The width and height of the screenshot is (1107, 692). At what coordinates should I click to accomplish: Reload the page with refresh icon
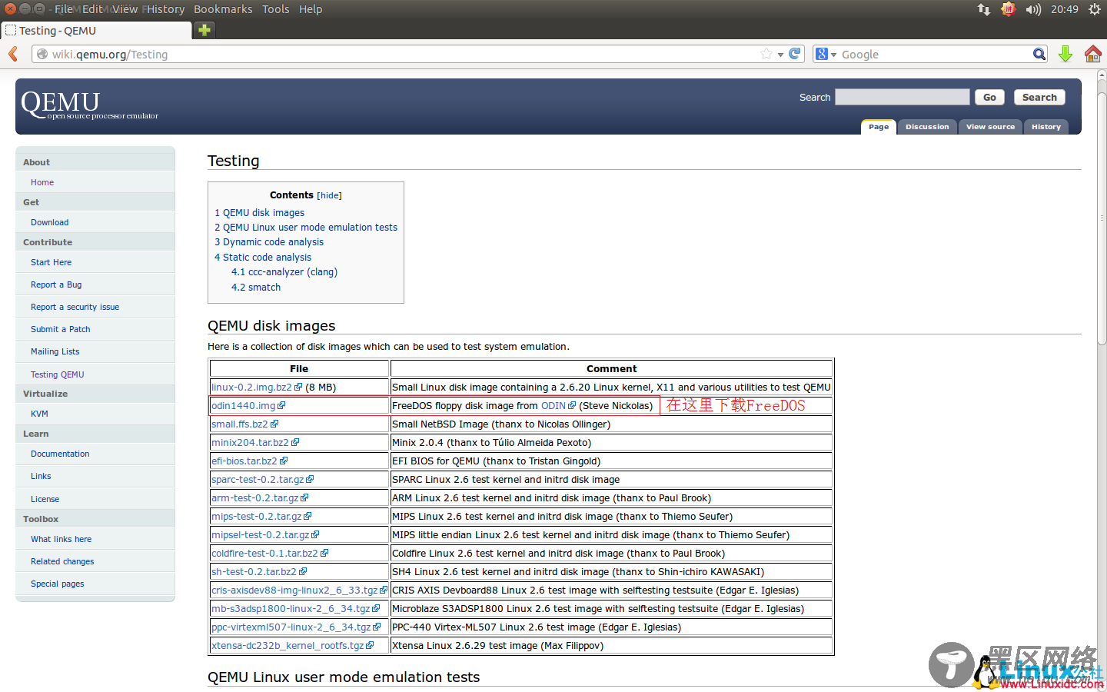[795, 54]
